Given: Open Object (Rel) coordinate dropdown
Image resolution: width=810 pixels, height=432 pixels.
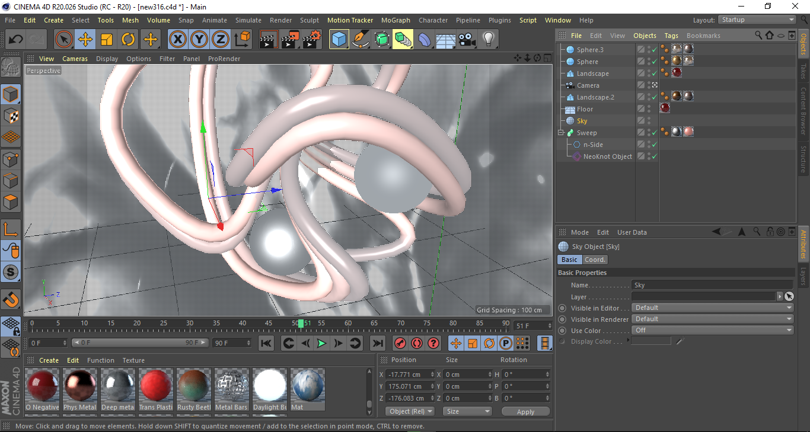Looking at the screenshot, I should pyautogui.click(x=410, y=411).
